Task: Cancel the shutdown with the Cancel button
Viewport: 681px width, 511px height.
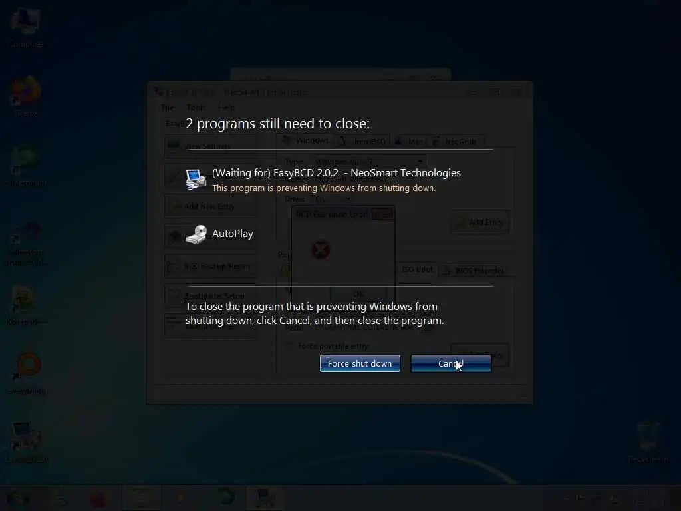Action: 451,363
